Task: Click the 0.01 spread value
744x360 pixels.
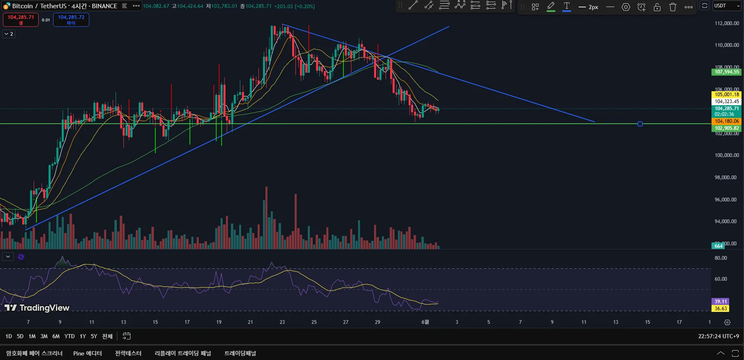Action: tap(46, 20)
